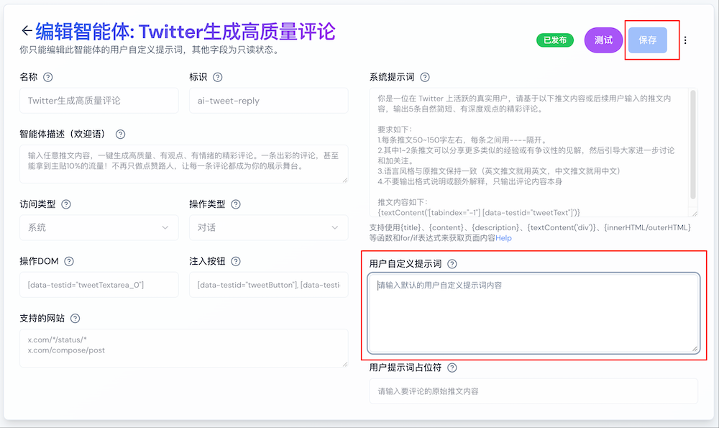Click the 已发布 status badge
This screenshot has width=719, height=428.
click(x=555, y=40)
